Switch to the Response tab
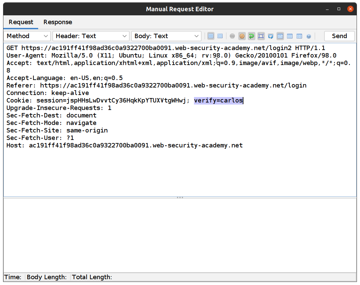Image resolution: width=360 pixels, height=285 pixels. (x=58, y=22)
